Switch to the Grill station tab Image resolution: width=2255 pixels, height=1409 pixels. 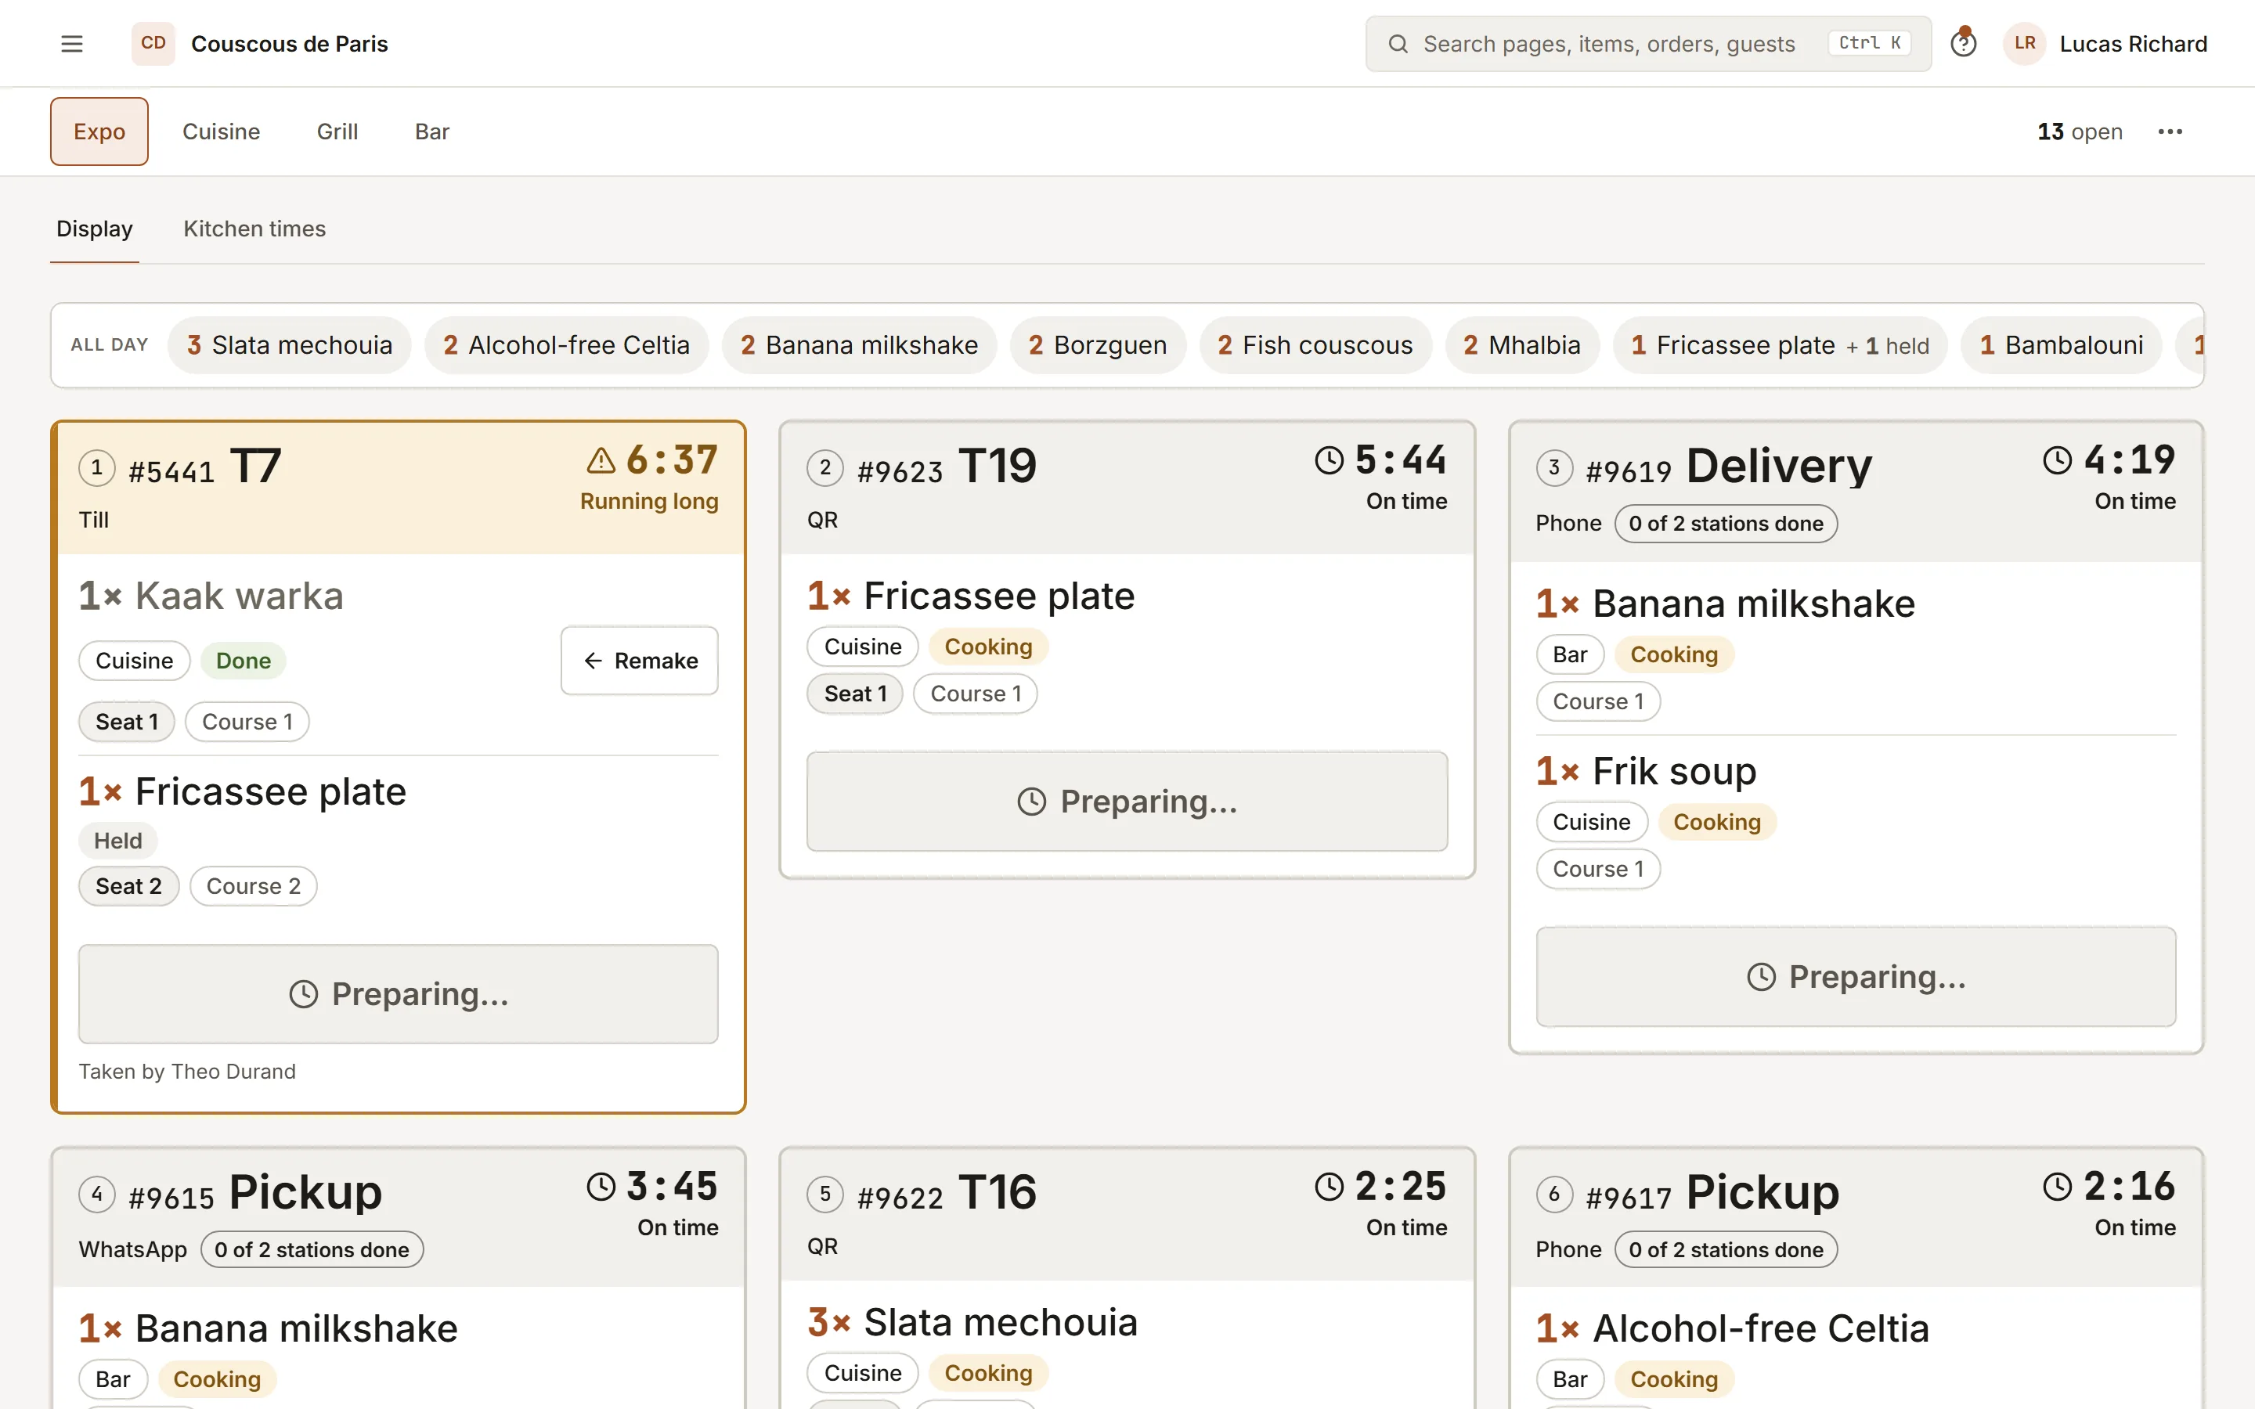(x=337, y=132)
